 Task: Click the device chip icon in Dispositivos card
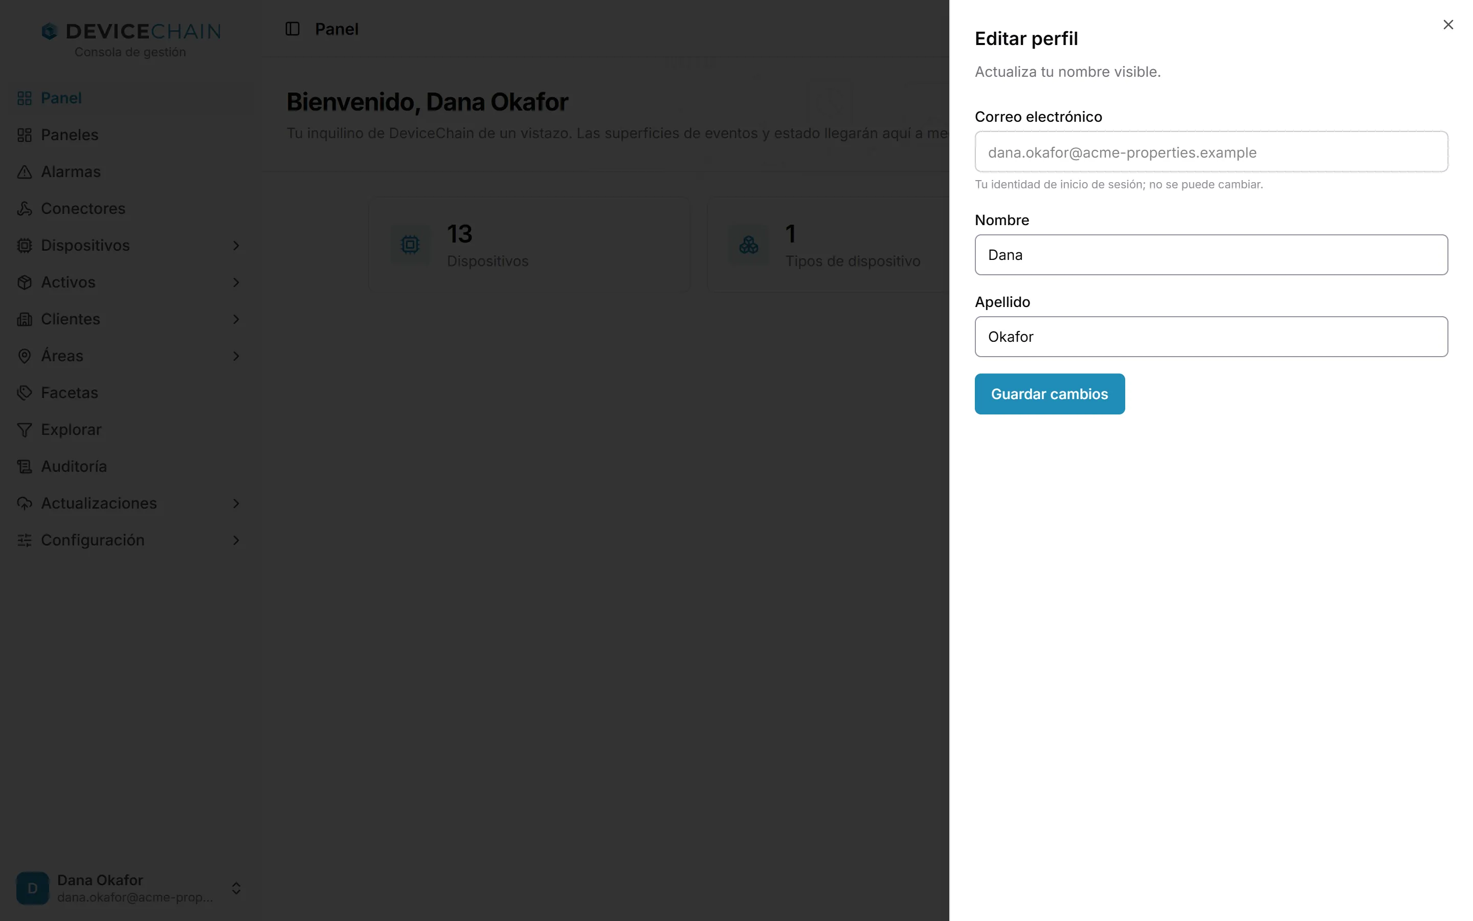pyautogui.click(x=410, y=244)
